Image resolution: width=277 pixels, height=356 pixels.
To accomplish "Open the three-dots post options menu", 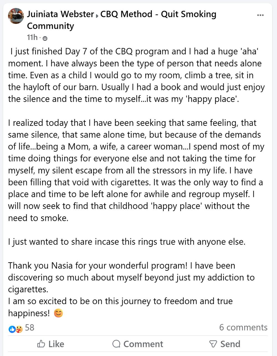I will pyautogui.click(x=260, y=15).
